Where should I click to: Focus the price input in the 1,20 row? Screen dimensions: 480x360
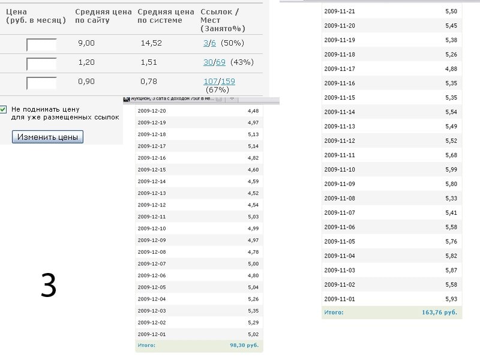(x=41, y=64)
